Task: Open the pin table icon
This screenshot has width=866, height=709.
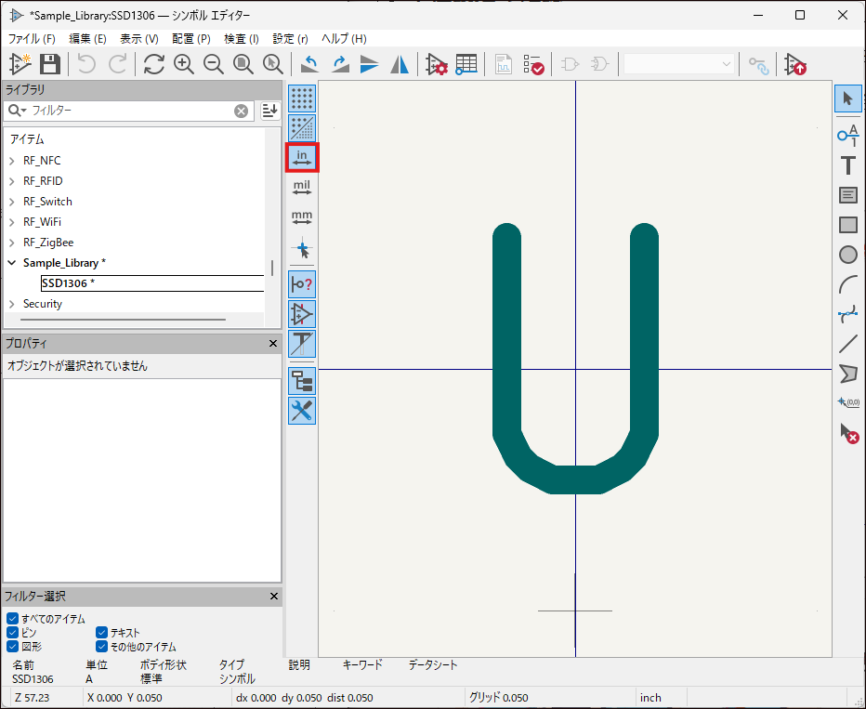Action: [x=466, y=64]
